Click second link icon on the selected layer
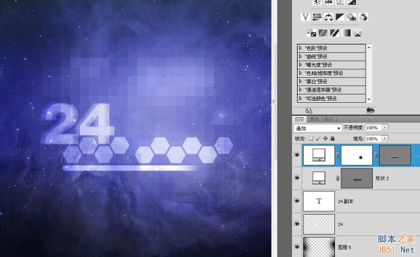This screenshot has width=420, height=257. click(x=376, y=155)
